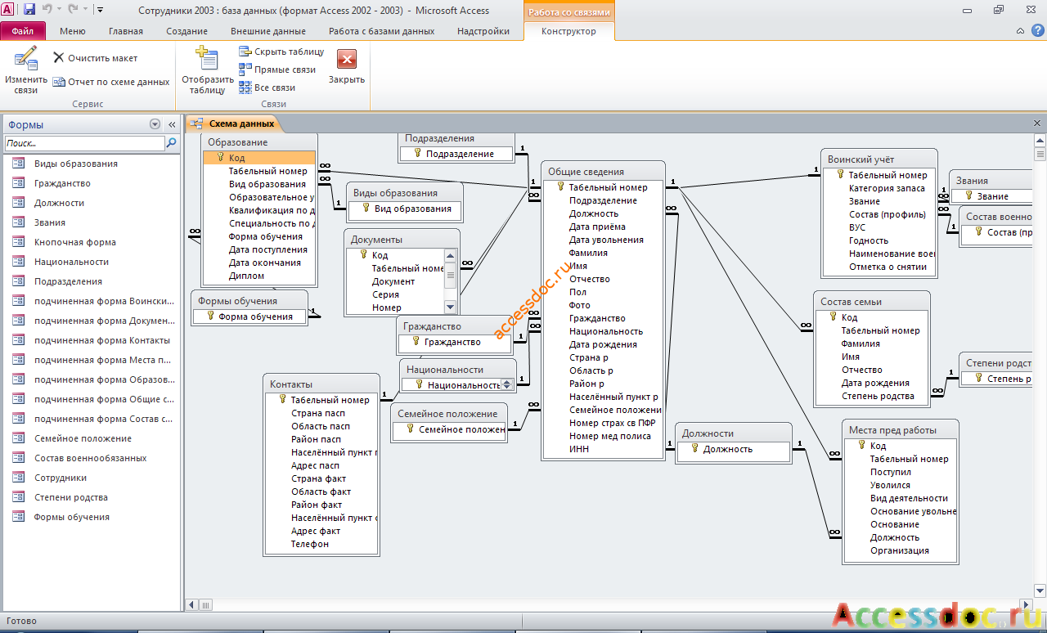Close the Схема данных document window
This screenshot has height=633, width=1047.
click(1038, 123)
